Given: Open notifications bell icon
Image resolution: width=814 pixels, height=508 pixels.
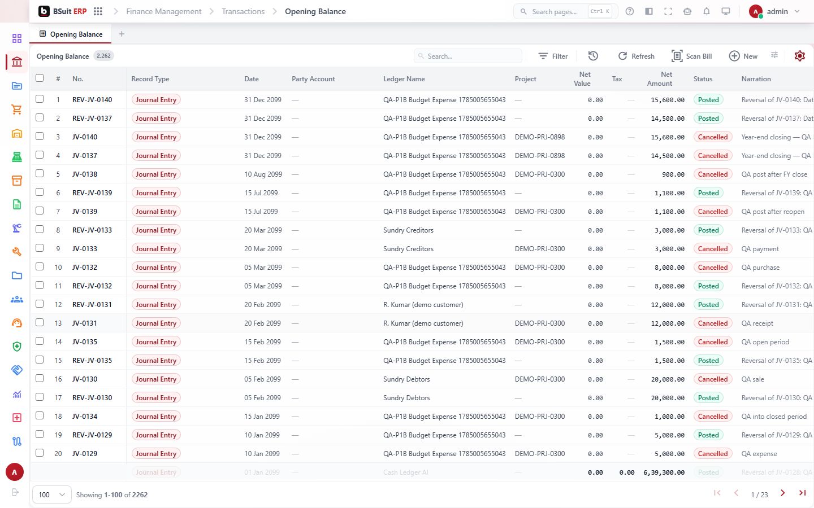Looking at the screenshot, I should (x=707, y=11).
